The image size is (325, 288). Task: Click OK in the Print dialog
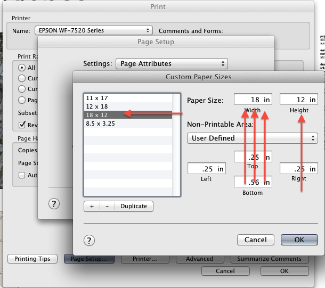coord(285,271)
